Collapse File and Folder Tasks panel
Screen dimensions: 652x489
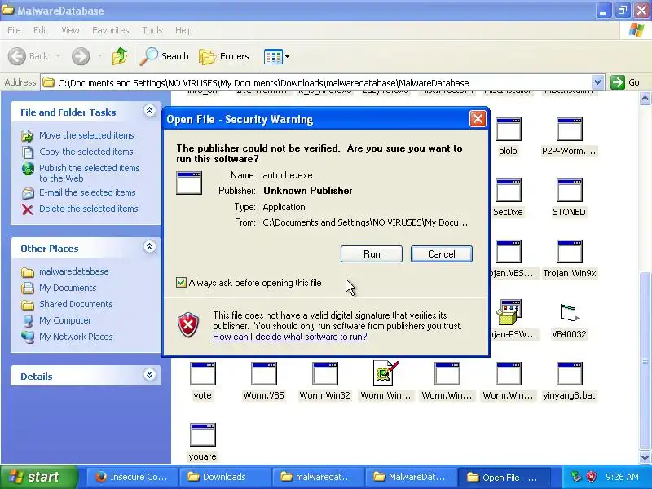[149, 111]
